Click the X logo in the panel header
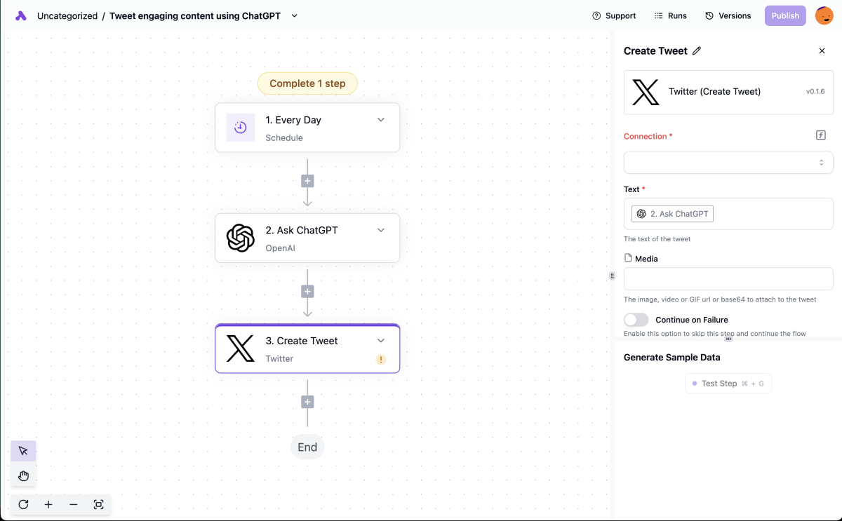The height and width of the screenshot is (521, 842). click(646, 92)
